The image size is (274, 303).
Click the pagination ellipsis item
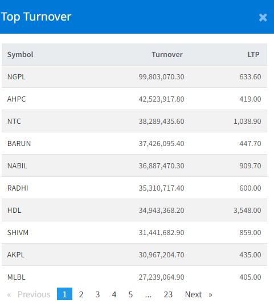click(148, 294)
